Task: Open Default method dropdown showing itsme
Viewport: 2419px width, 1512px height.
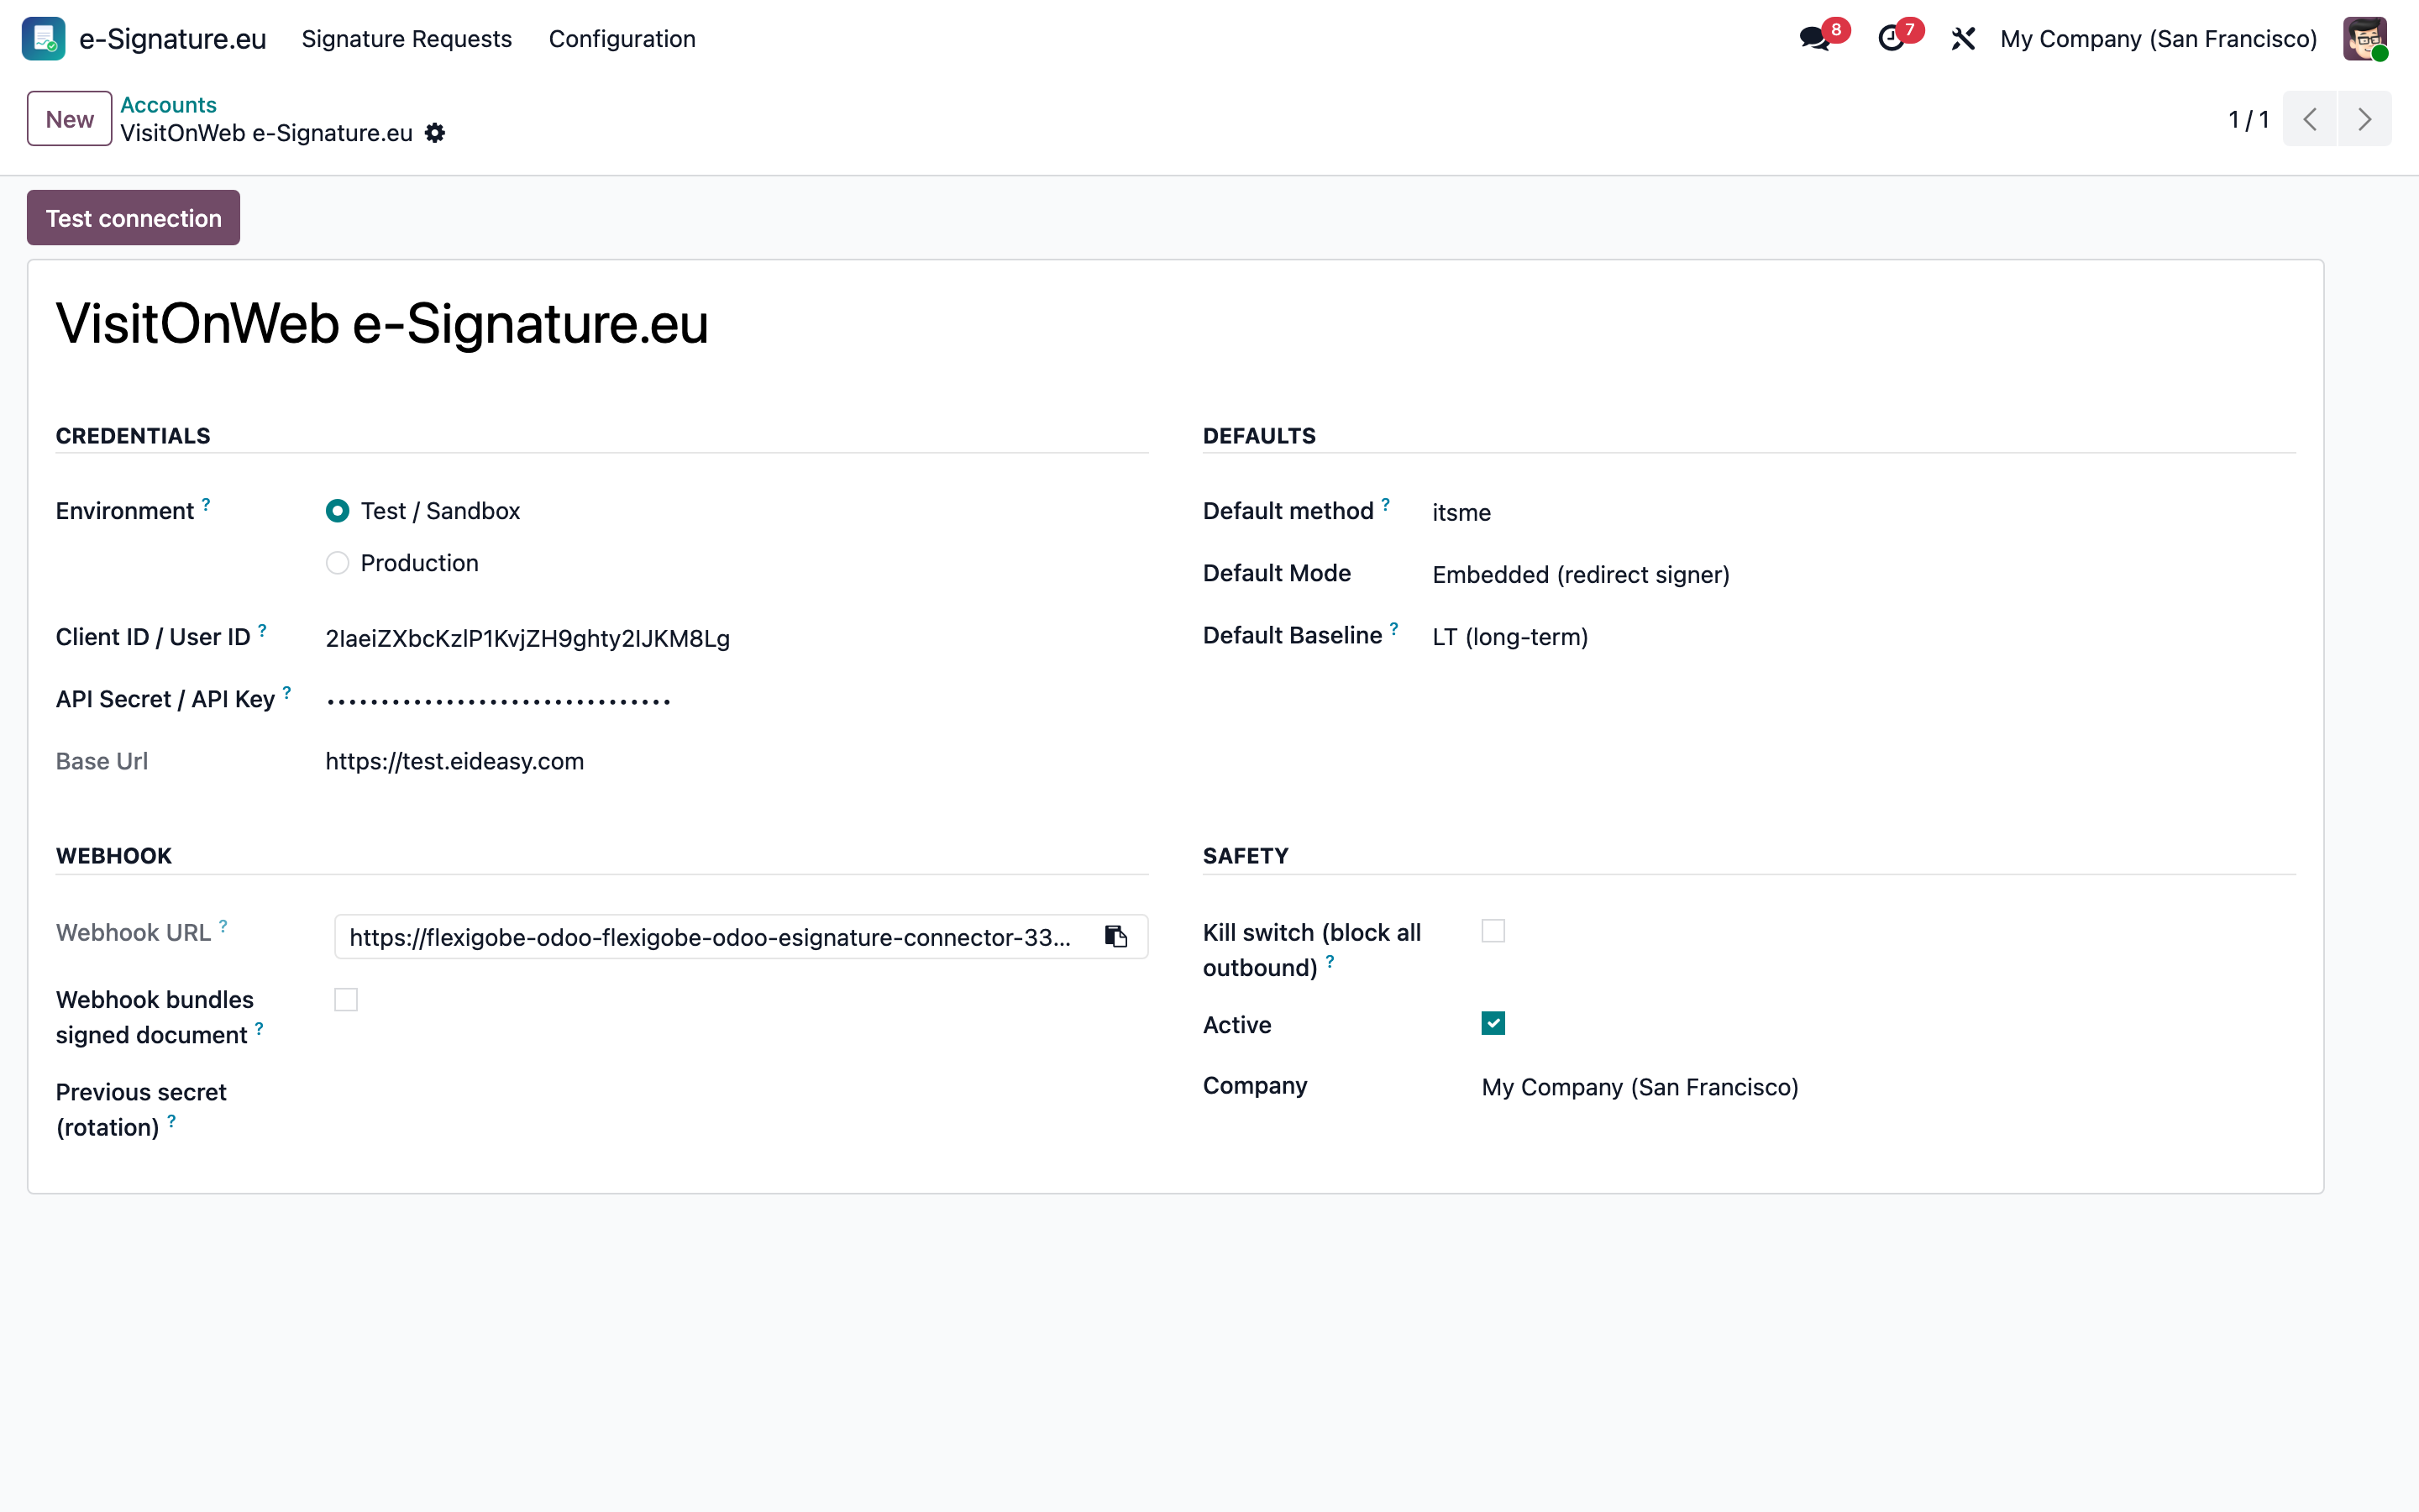Action: (1863, 513)
